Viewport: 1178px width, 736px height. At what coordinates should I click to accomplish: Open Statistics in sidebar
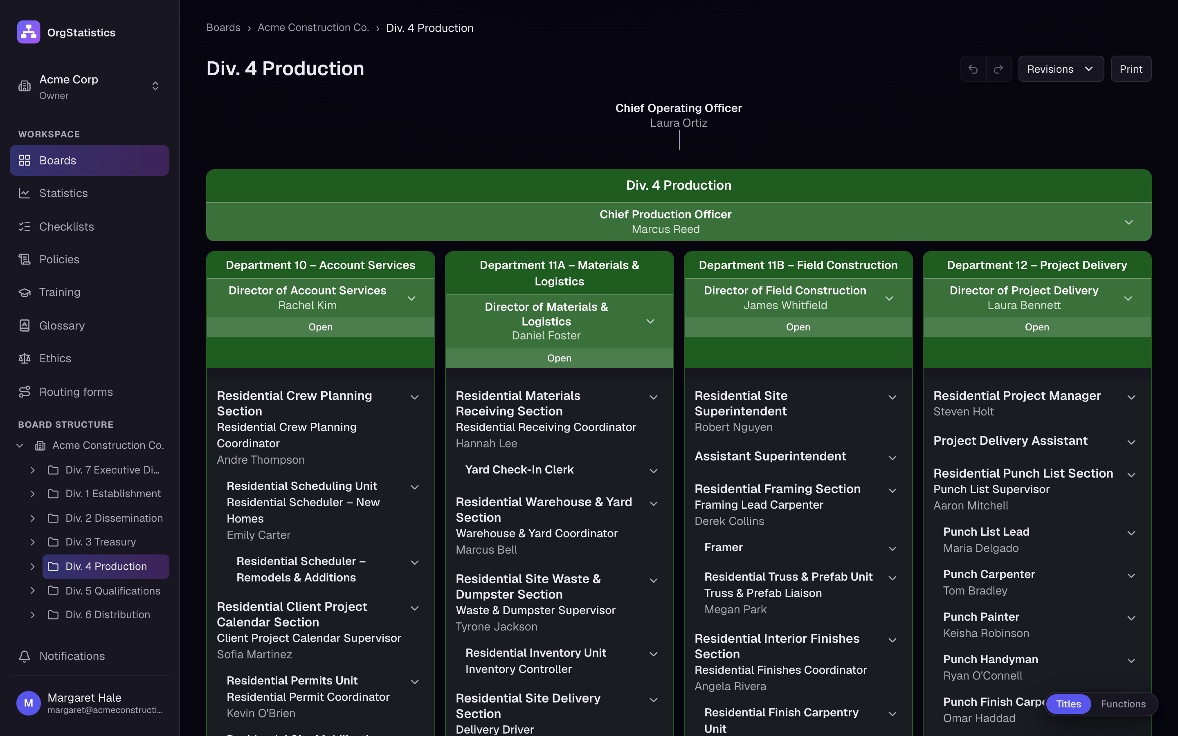pos(90,193)
